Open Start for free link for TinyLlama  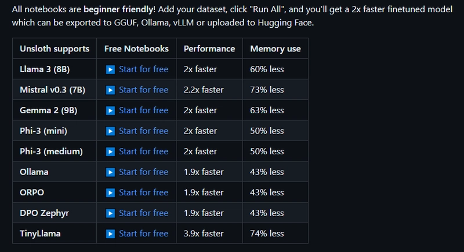pos(143,234)
